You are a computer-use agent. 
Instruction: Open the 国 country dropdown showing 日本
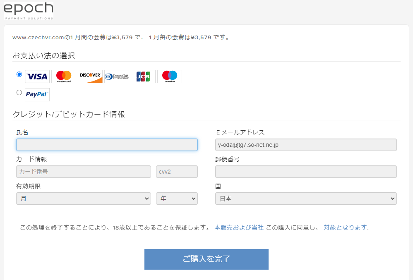[306, 199]
